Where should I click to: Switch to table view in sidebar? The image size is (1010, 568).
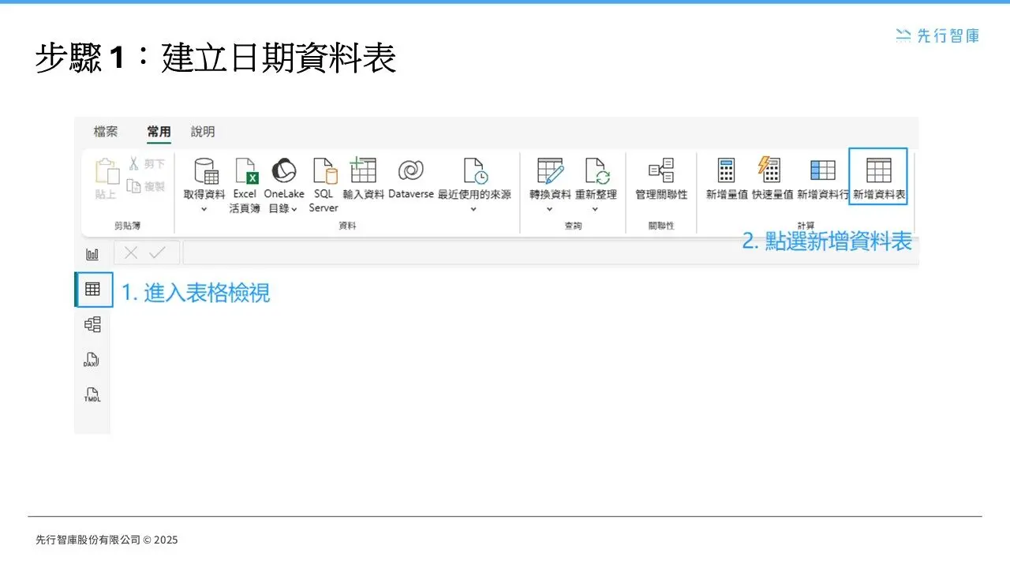(92, 290)
